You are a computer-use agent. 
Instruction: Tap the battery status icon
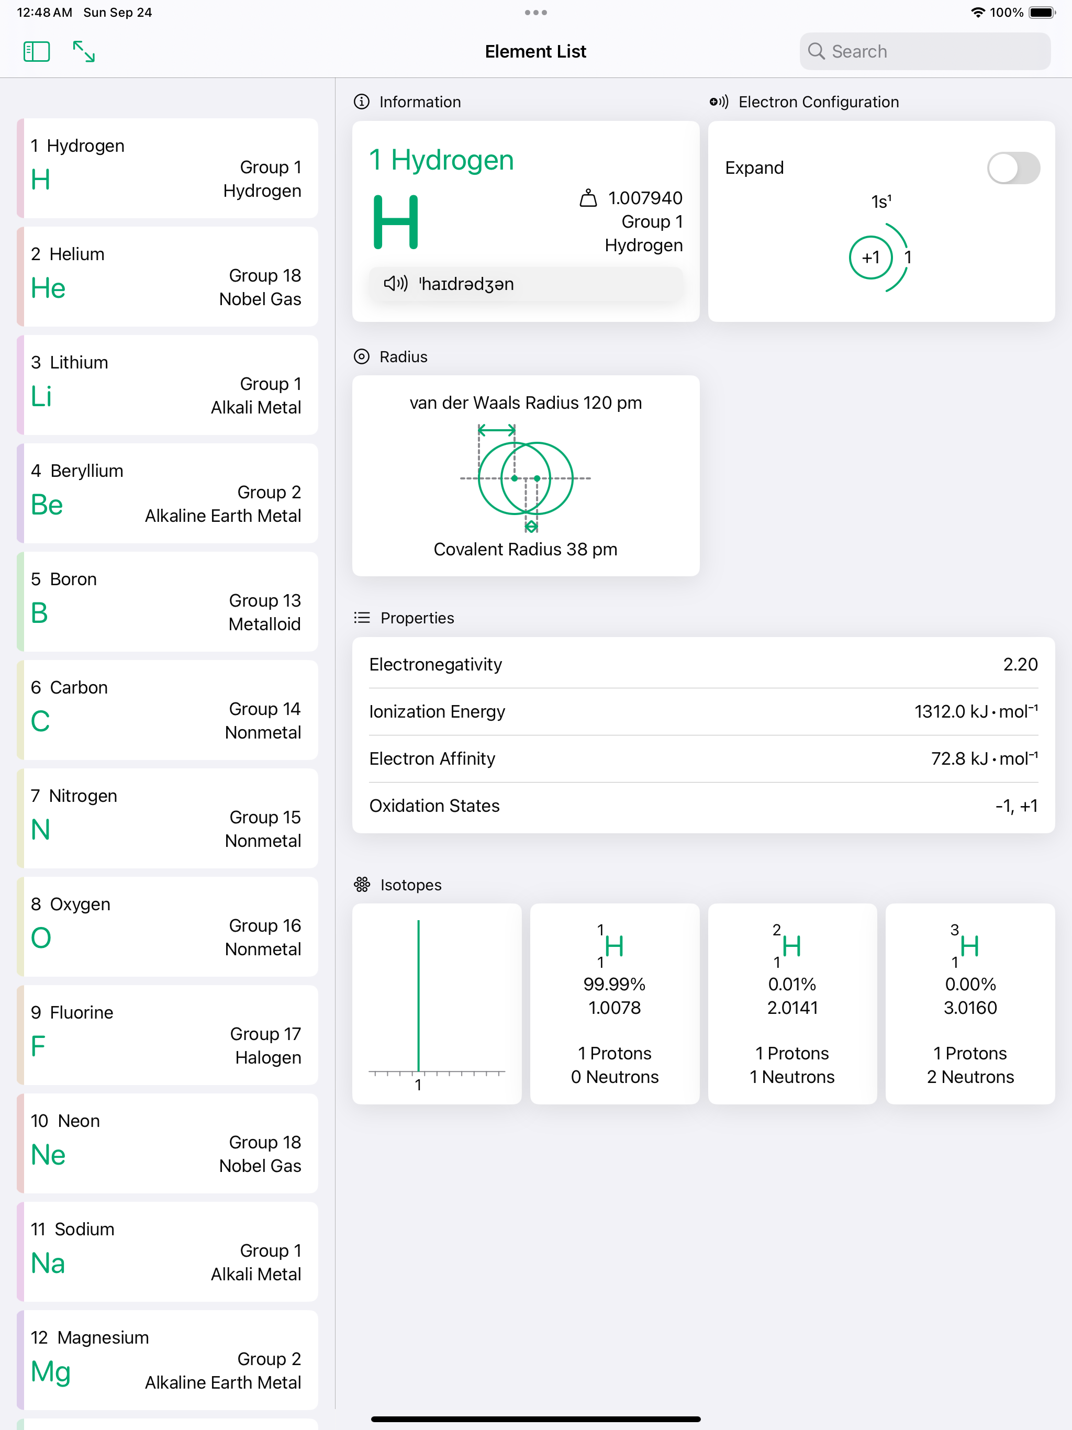point(1042,12)
